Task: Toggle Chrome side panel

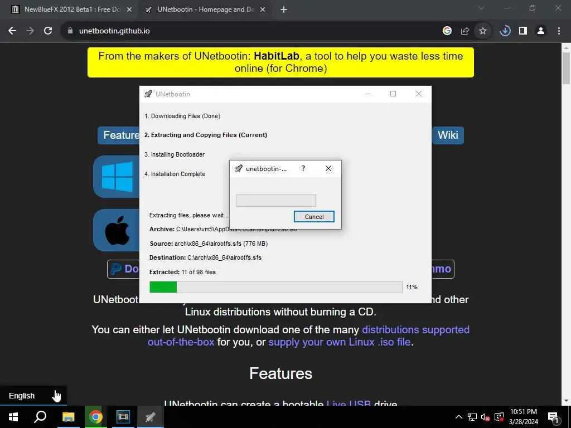Action: 523,31
